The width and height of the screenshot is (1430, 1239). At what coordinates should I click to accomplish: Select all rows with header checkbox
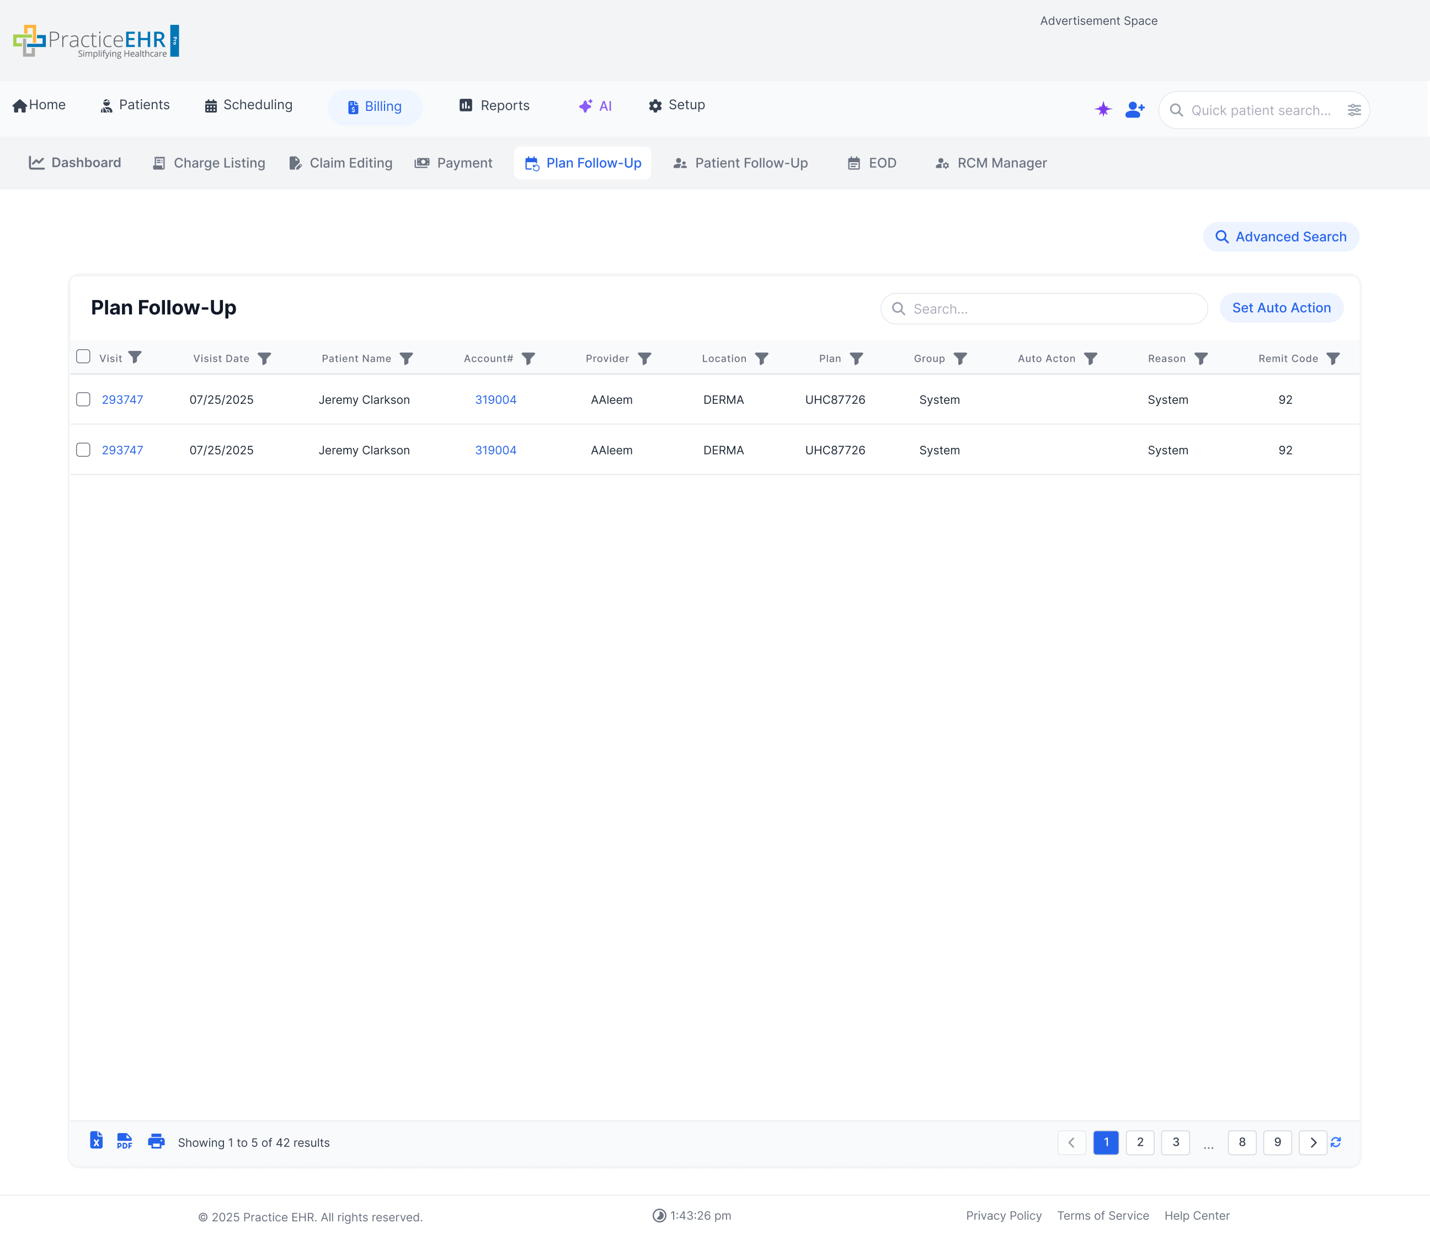click(x=83, y=356)
